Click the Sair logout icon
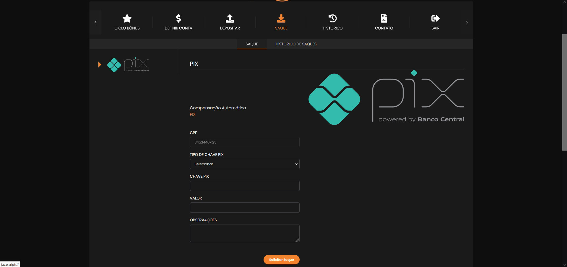This screenshot has width=567, height=267. pos(435,19)
